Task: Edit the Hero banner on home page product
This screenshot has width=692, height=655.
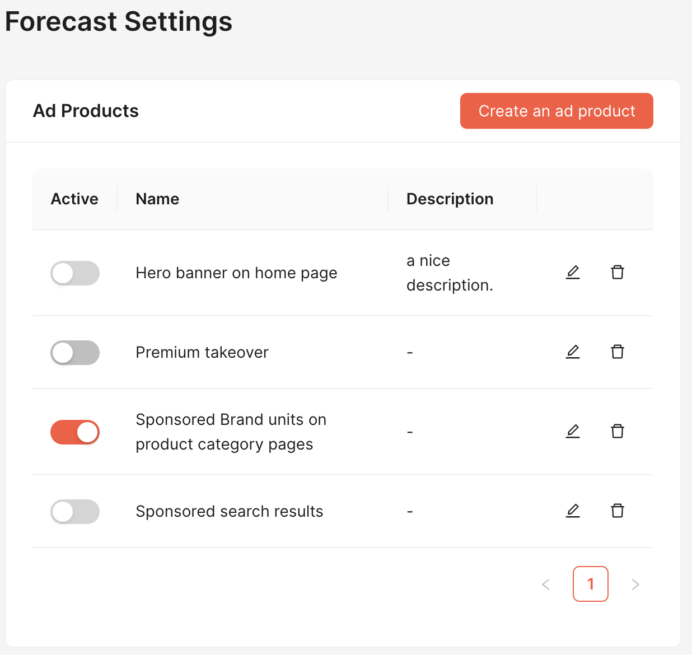Action: tap(573, 273)
